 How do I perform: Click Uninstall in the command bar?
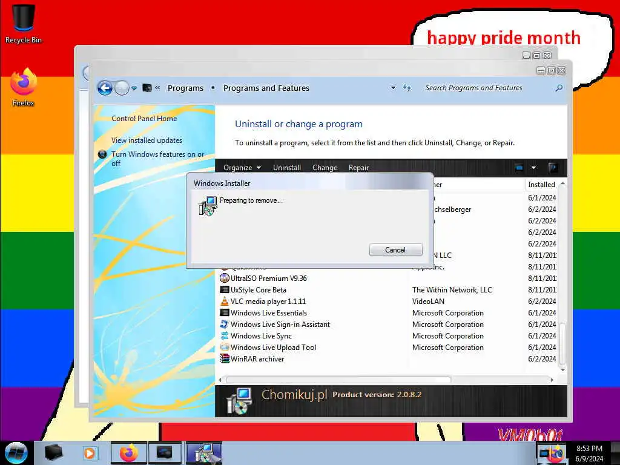[x=286, y=168]
